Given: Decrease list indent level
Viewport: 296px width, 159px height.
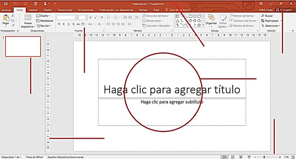Looking at the screenshot, I should pyautogui.click(x=125, y=17).
